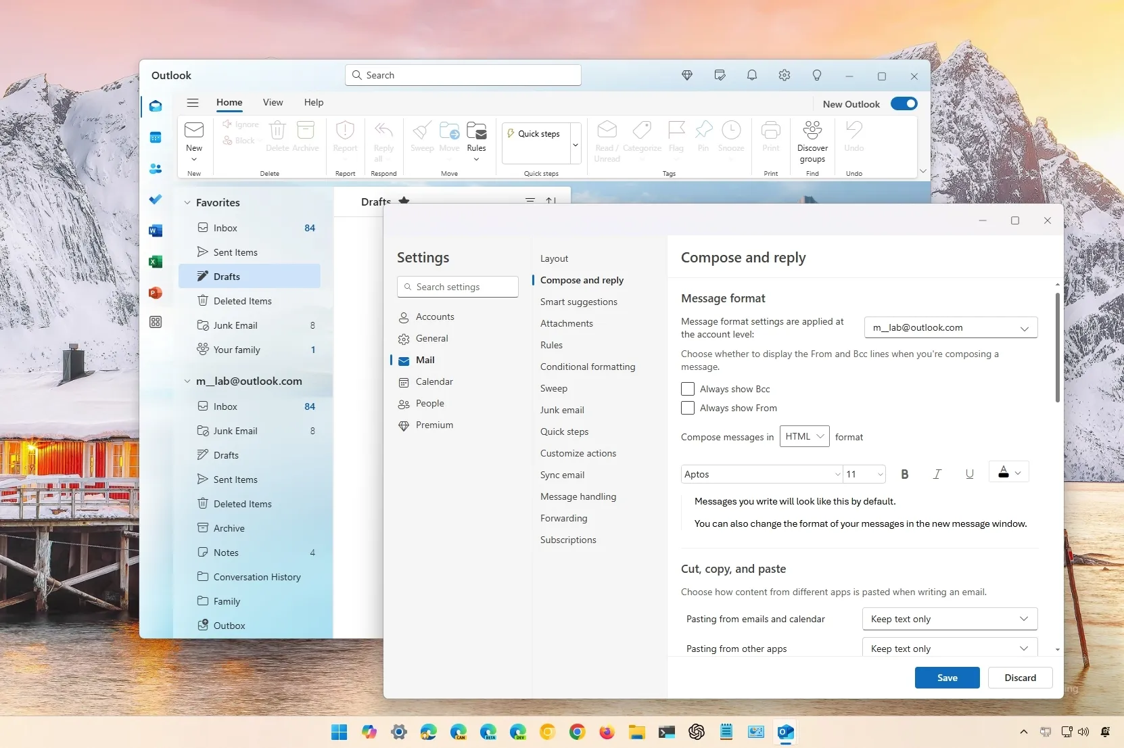The width and height of the screenshot is (1124, 748).
Task: Open the Junk email settings page
Action: (562, 410)
